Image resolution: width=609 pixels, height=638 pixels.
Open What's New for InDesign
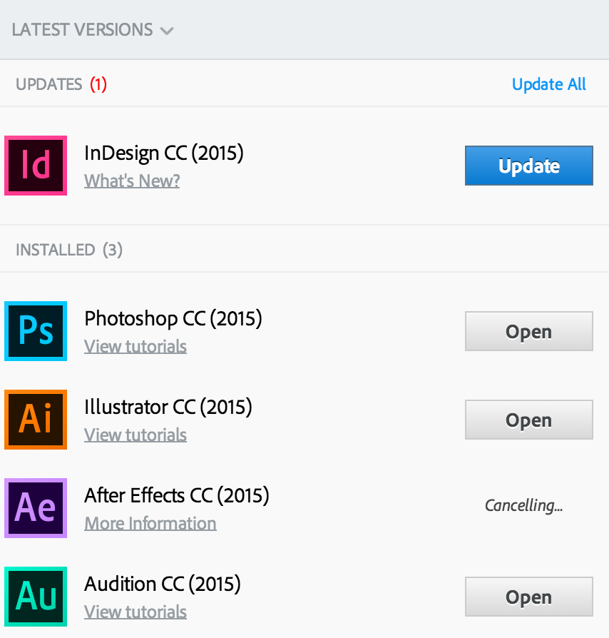pos(132,181)
